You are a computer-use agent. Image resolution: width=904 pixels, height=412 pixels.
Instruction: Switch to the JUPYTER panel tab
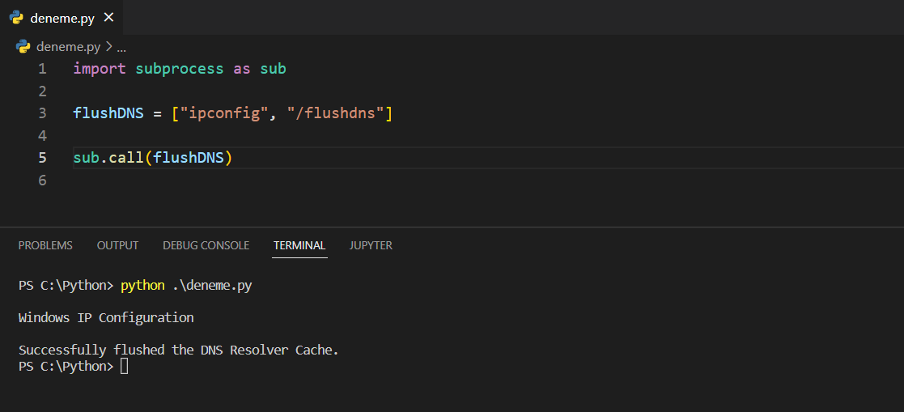[x=371, y=245]
